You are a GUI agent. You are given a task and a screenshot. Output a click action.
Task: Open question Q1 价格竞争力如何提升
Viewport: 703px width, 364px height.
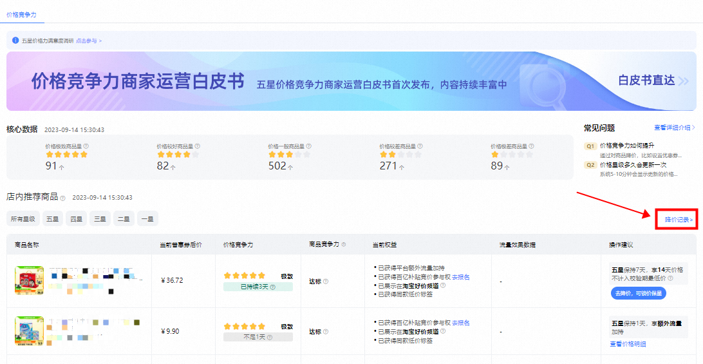pos(627,146)
